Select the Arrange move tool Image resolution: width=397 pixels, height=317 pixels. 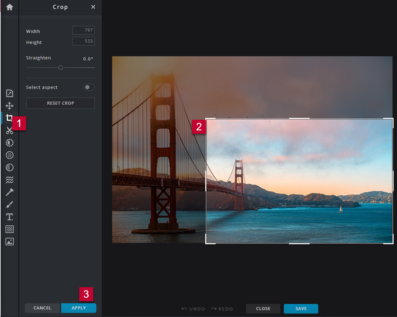(9, 106)
